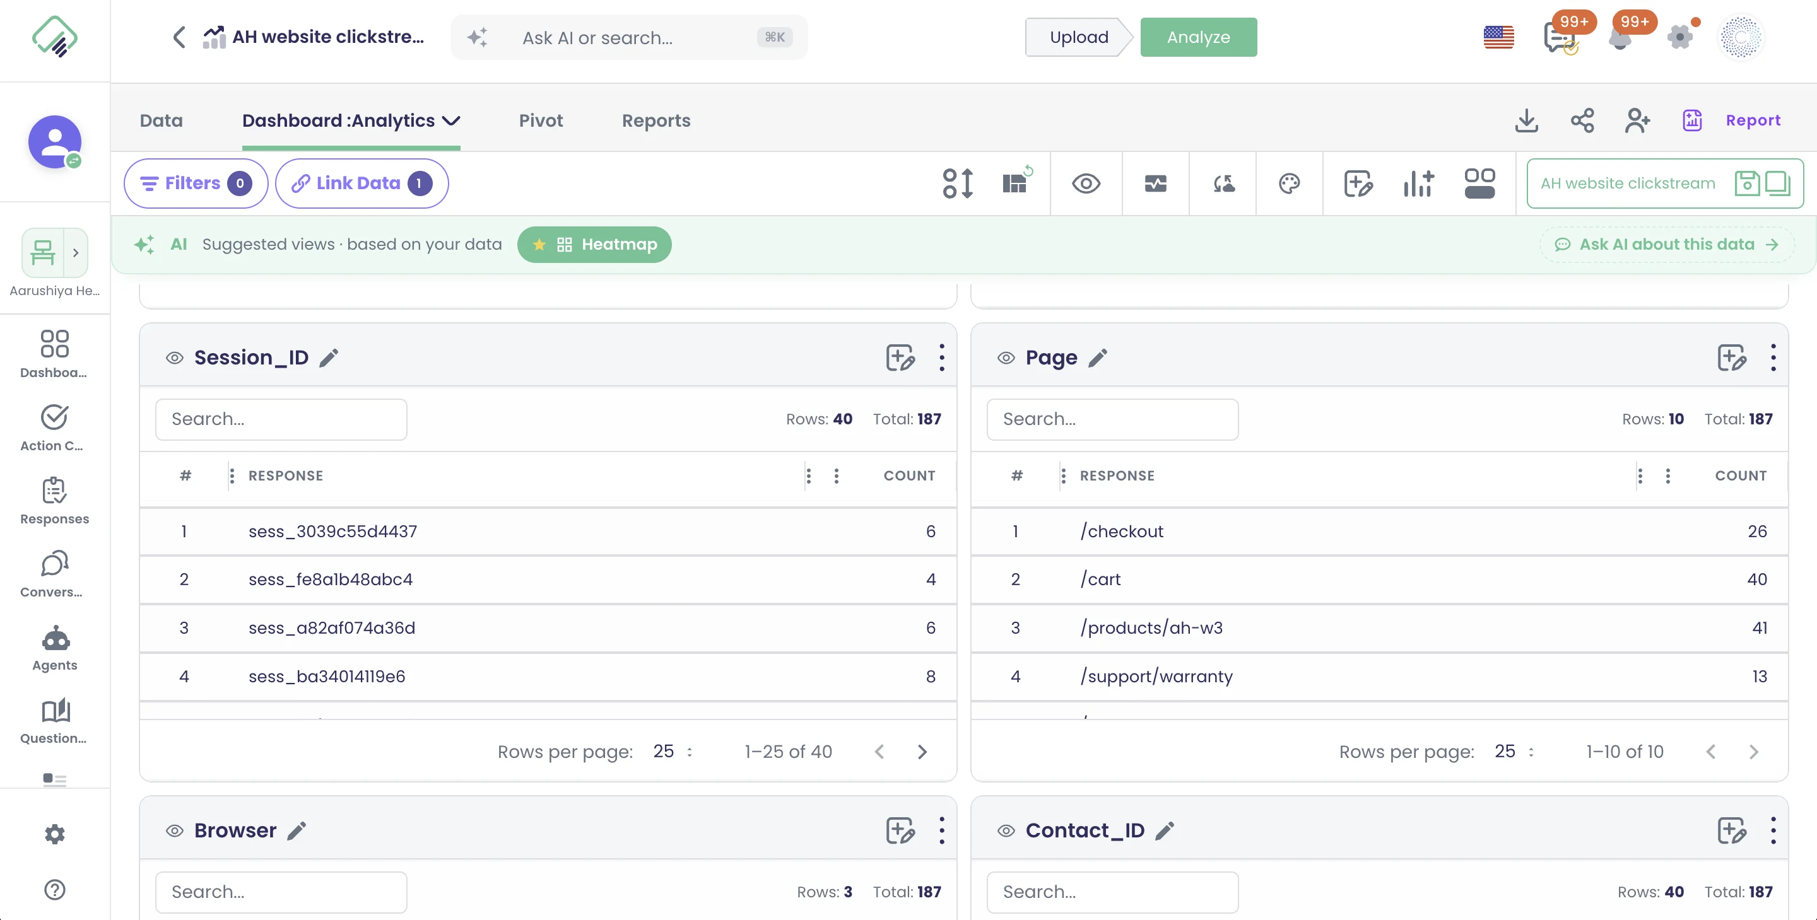1817x920 pixels.
Task: Click the refresh layout grid icon
Action: 1016,182
